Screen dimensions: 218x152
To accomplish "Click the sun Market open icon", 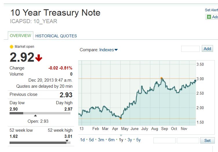I will [12, 47].
